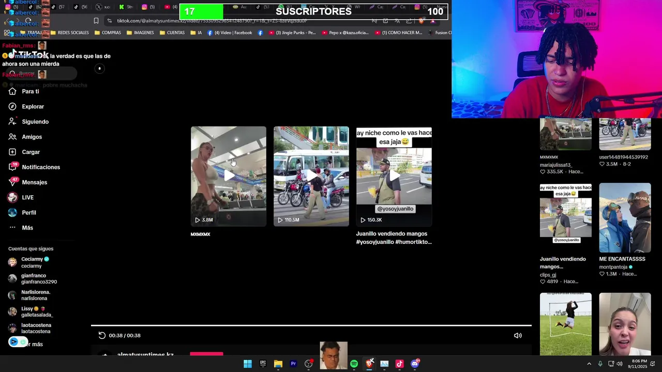
Task: Open sidebar video of girl jumping on field
Action: [x=566, y=324]
